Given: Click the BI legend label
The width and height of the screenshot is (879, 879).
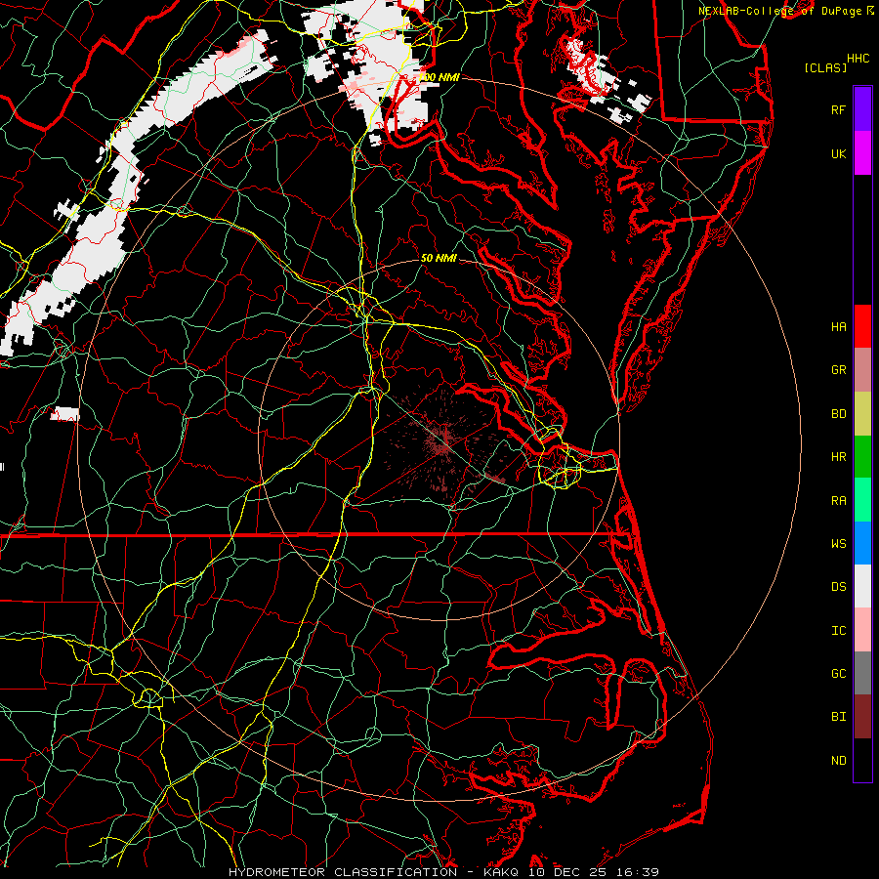Looking at the screenshot, I should (x=839, y=717).
